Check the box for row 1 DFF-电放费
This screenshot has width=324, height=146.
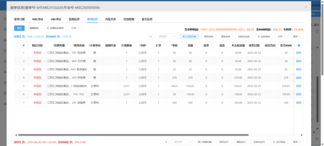[17, 52]
